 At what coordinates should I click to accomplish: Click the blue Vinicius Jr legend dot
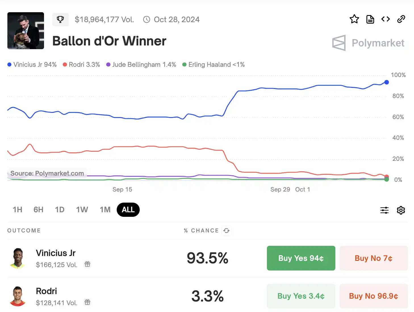(9, 65)
